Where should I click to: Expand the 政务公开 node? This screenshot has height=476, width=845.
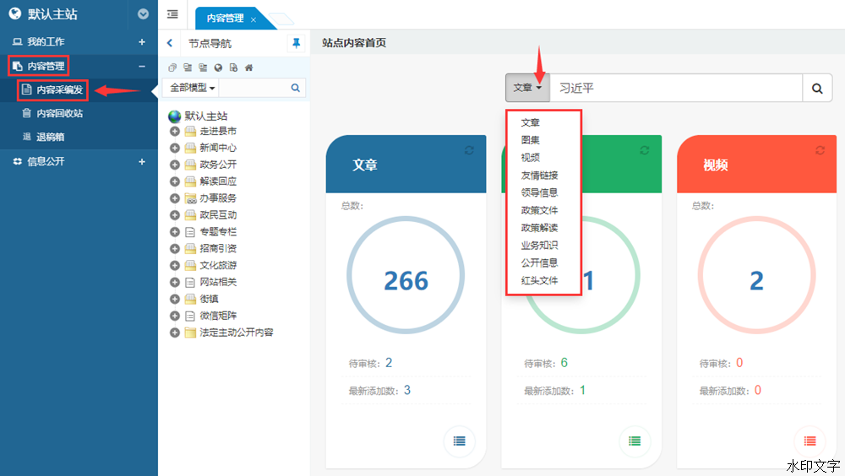[175, 165]
